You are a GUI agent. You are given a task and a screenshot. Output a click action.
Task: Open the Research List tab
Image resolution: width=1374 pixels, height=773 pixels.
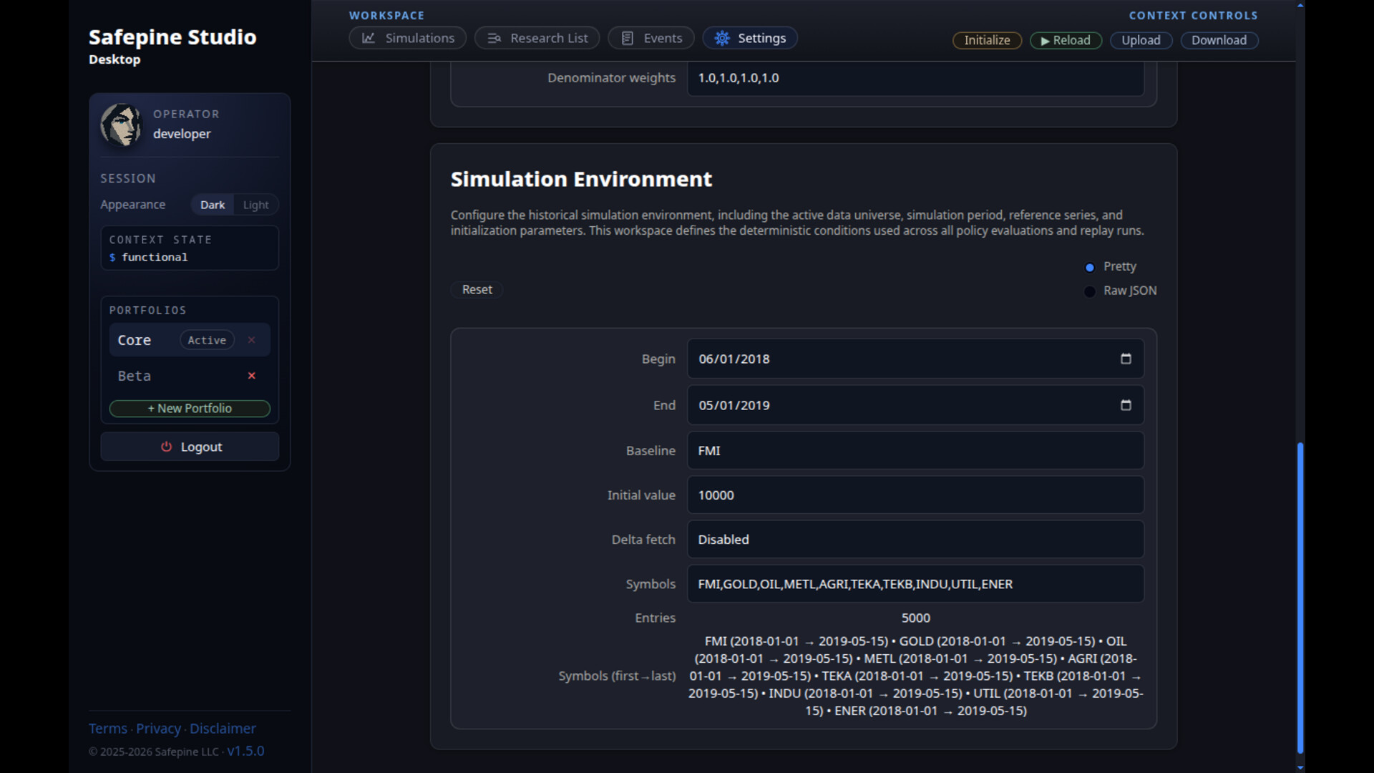click(x=537, y=38)
